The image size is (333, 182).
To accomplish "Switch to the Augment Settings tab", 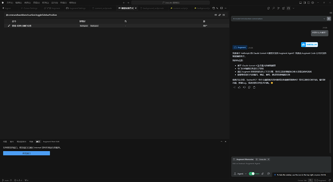I will point(76,8).
